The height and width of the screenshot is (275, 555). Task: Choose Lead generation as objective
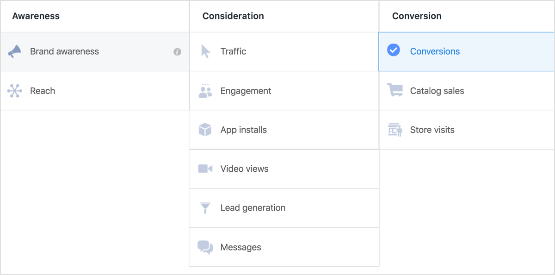[284, 208]
